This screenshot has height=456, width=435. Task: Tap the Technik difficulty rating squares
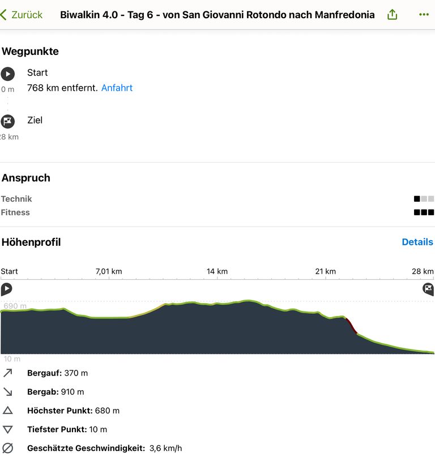424,199
